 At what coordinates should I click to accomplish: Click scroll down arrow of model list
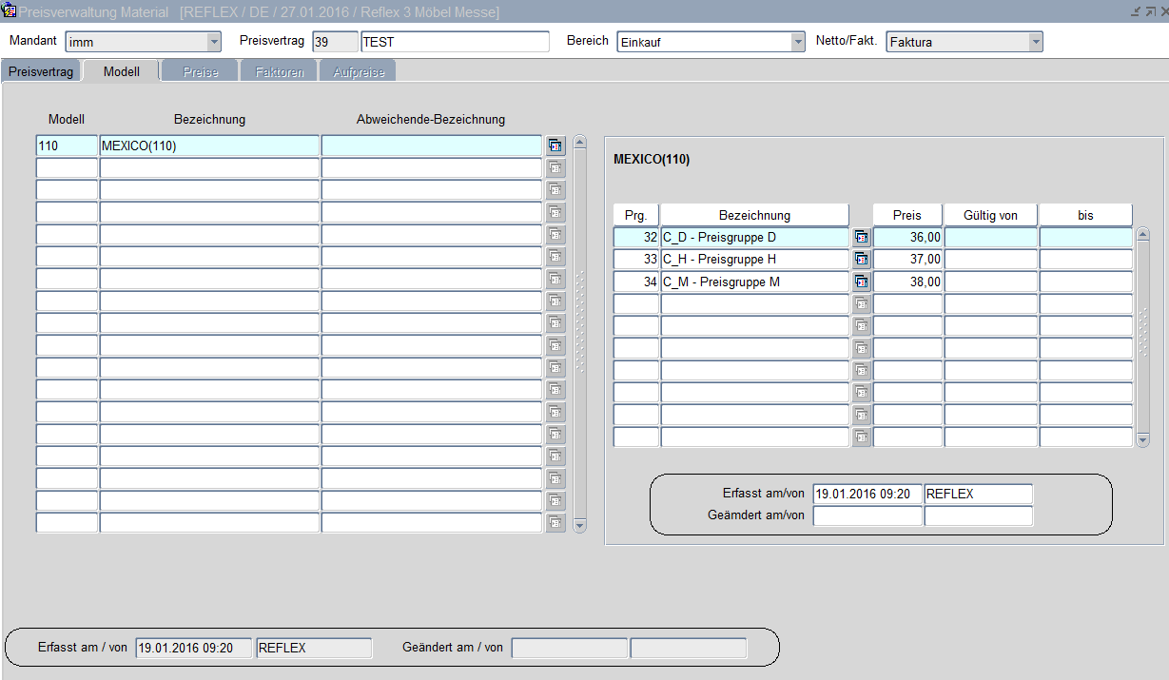(579, 525)
